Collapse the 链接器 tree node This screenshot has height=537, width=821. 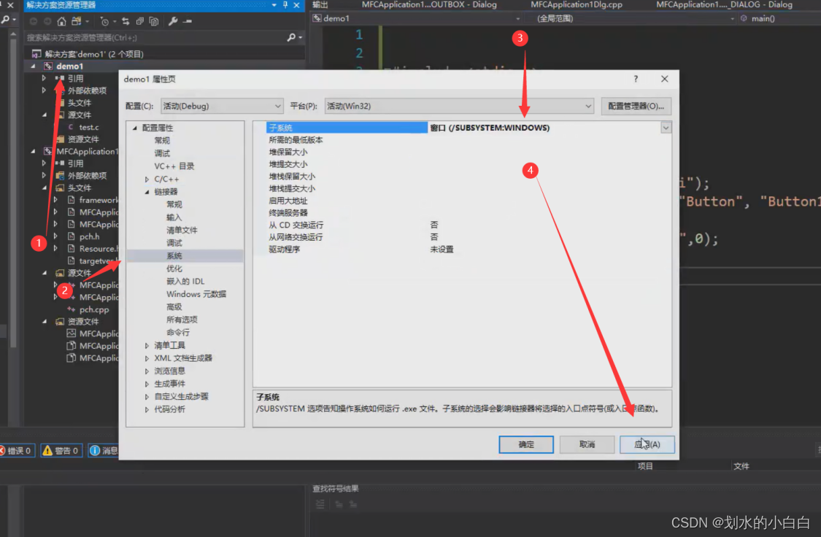[x=147, y=192]
